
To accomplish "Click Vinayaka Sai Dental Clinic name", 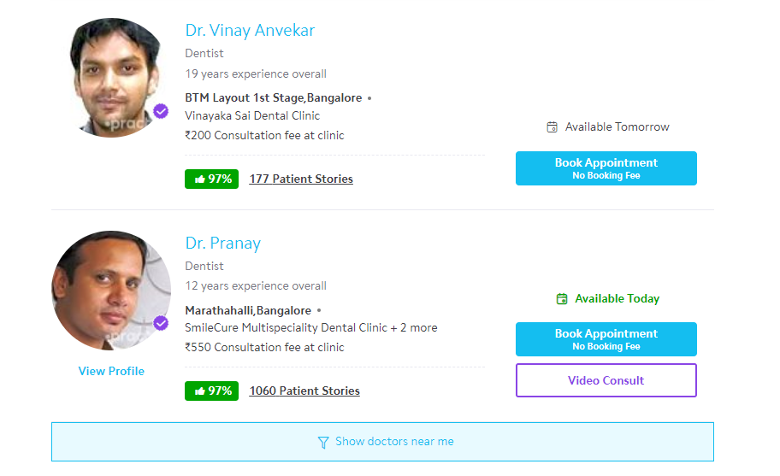I will tap(252, 116).
